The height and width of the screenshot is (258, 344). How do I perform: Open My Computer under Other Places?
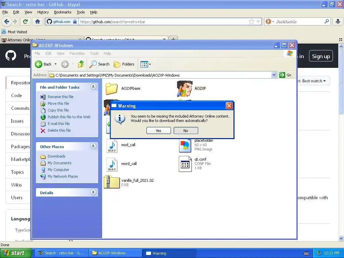58,170
